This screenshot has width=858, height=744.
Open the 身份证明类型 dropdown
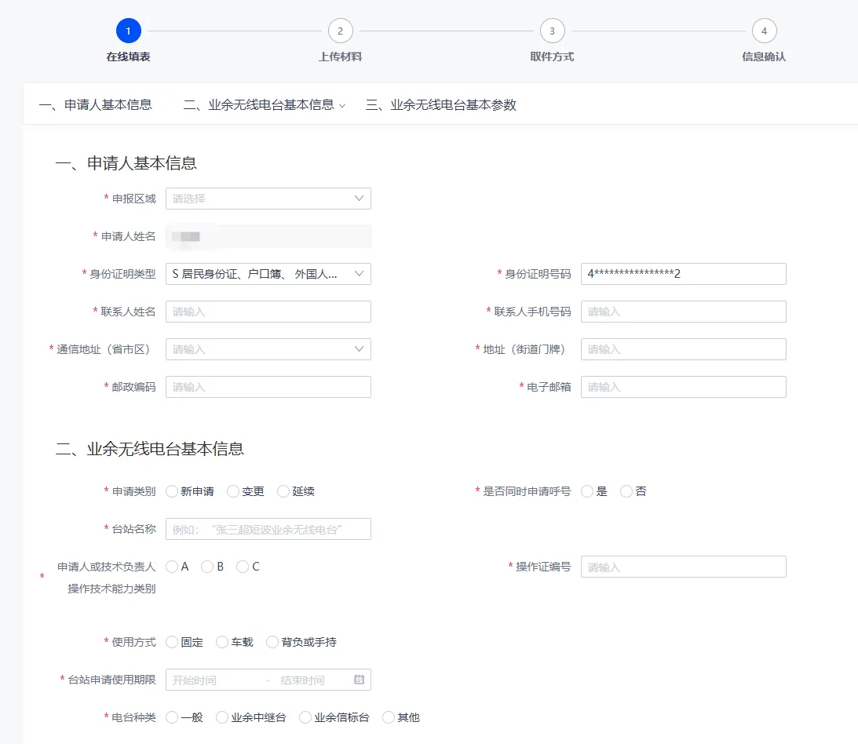coord(268,273)
